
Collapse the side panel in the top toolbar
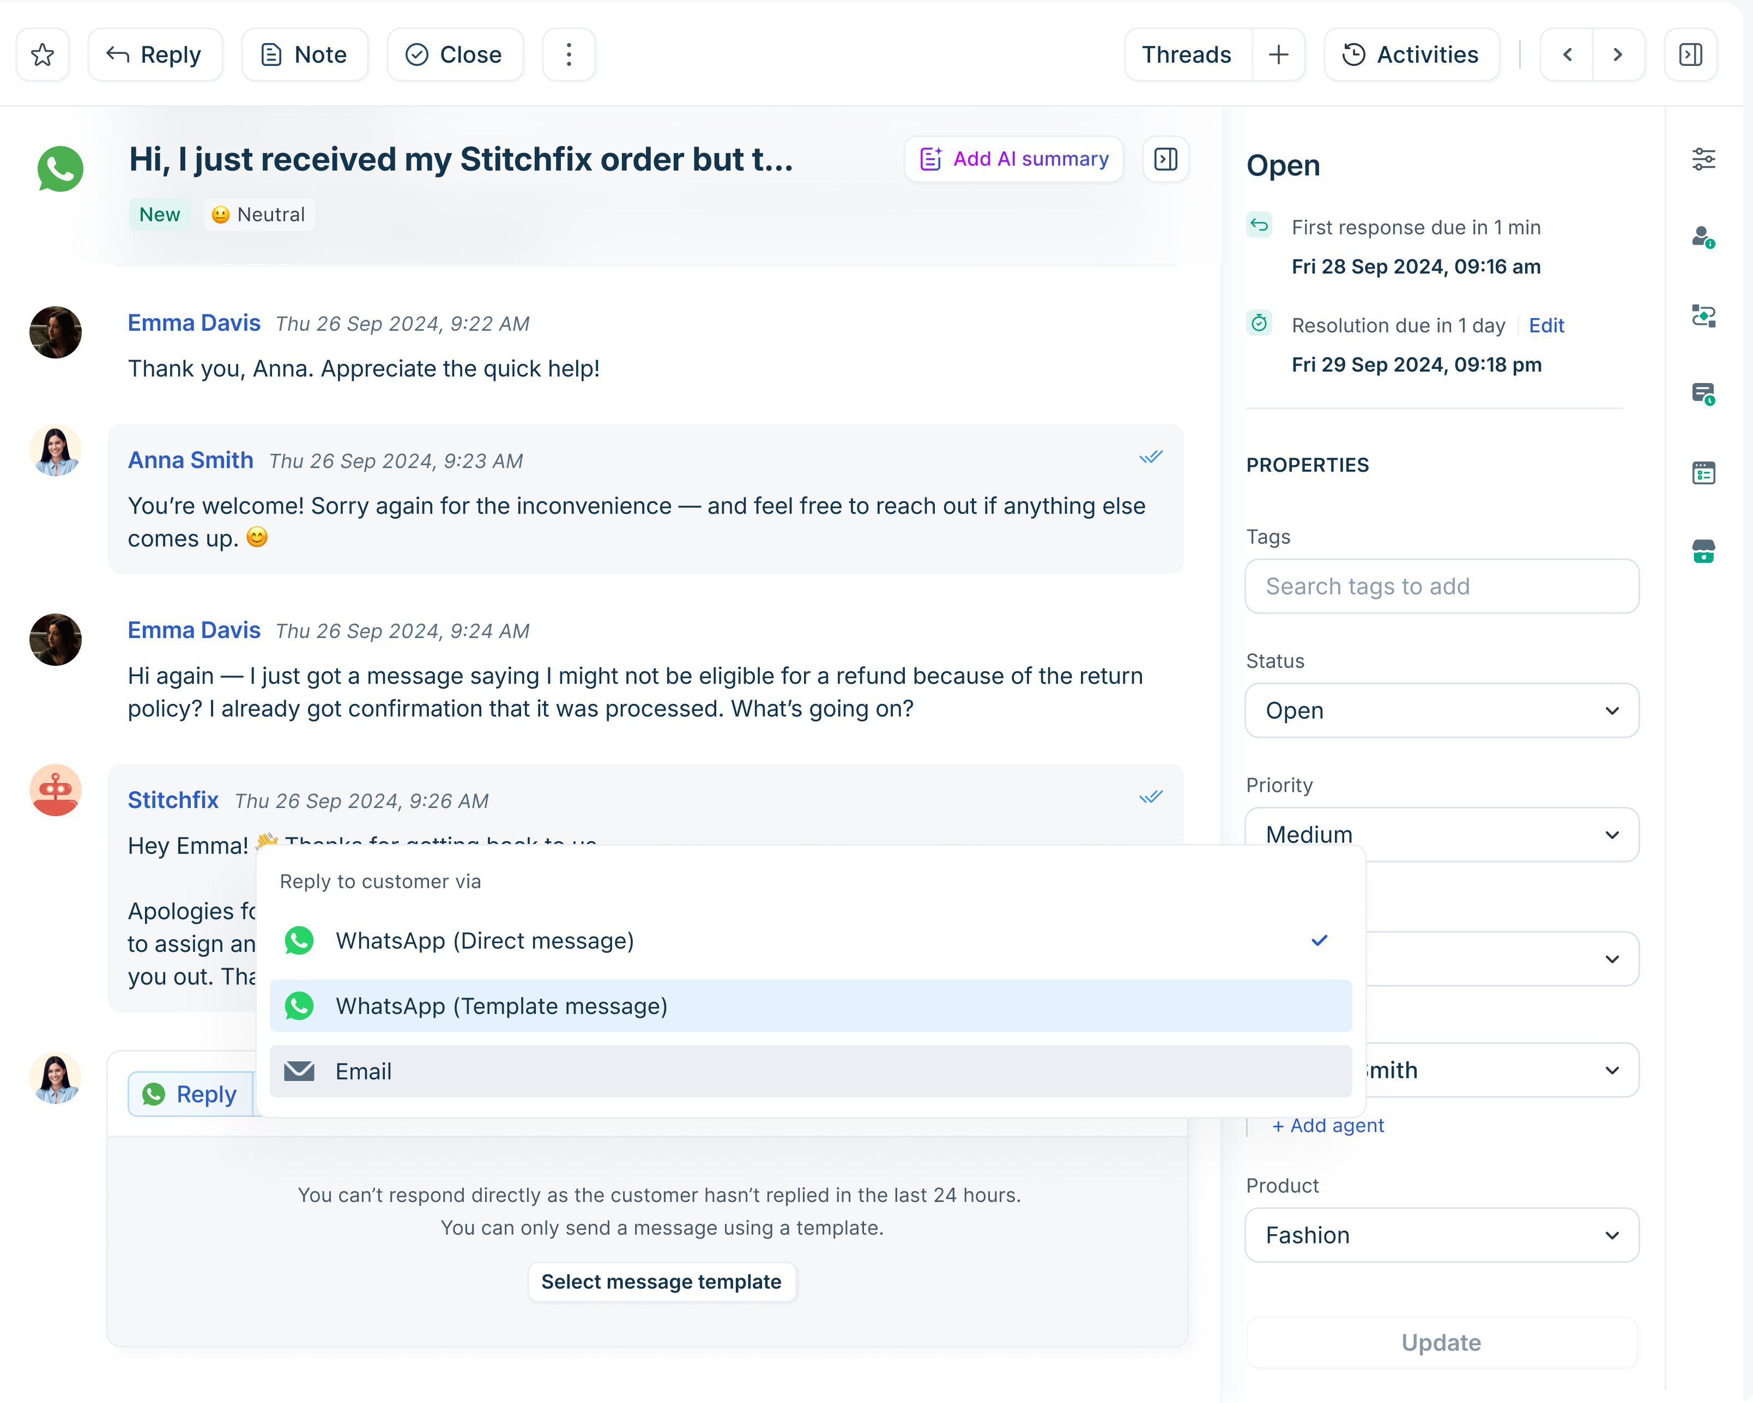pyautogui.click(x=1690, y=54)
